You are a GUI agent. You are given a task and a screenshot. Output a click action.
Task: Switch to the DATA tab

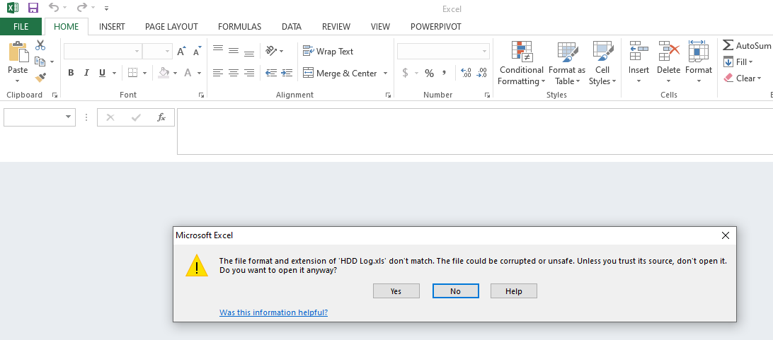point(292,27)
